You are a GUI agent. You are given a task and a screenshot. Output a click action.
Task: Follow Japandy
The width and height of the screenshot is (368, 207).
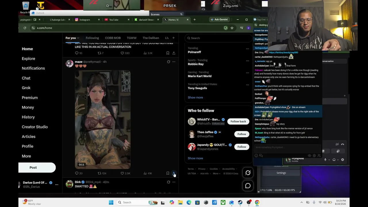tap(242, 147)
